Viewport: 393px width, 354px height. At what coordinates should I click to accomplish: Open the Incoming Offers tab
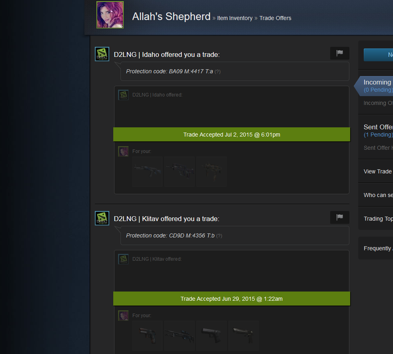[377, 86]
